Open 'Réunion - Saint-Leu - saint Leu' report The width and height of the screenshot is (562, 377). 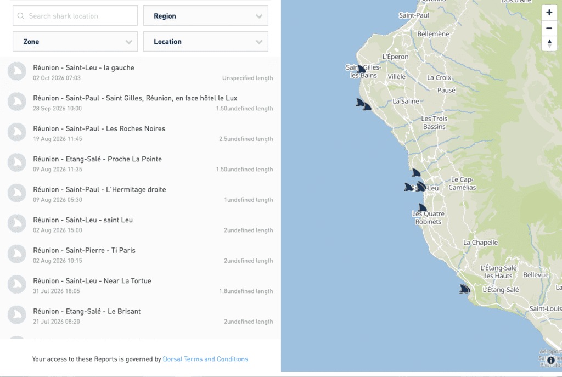(83, 220)
